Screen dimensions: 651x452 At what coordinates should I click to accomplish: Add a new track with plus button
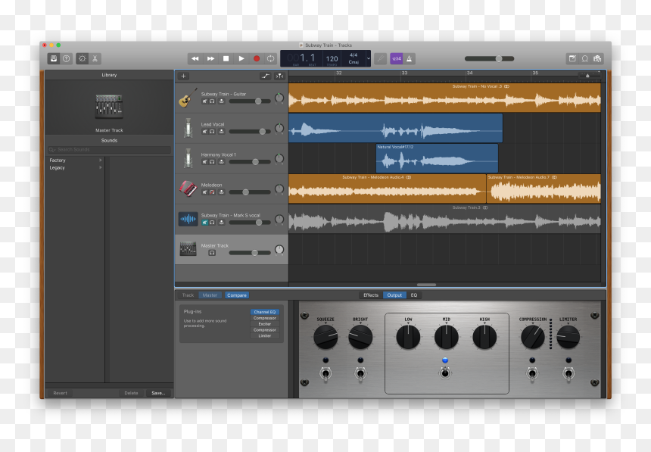[183, 76]
